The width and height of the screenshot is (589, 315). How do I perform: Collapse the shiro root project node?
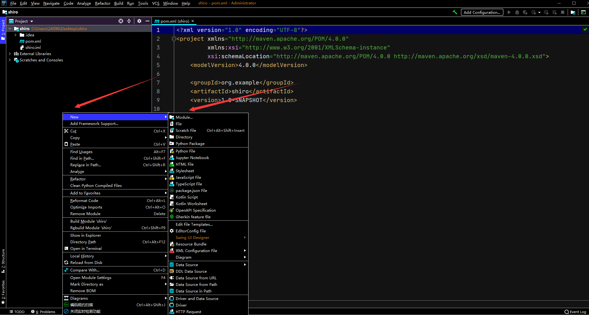point(10,28)
